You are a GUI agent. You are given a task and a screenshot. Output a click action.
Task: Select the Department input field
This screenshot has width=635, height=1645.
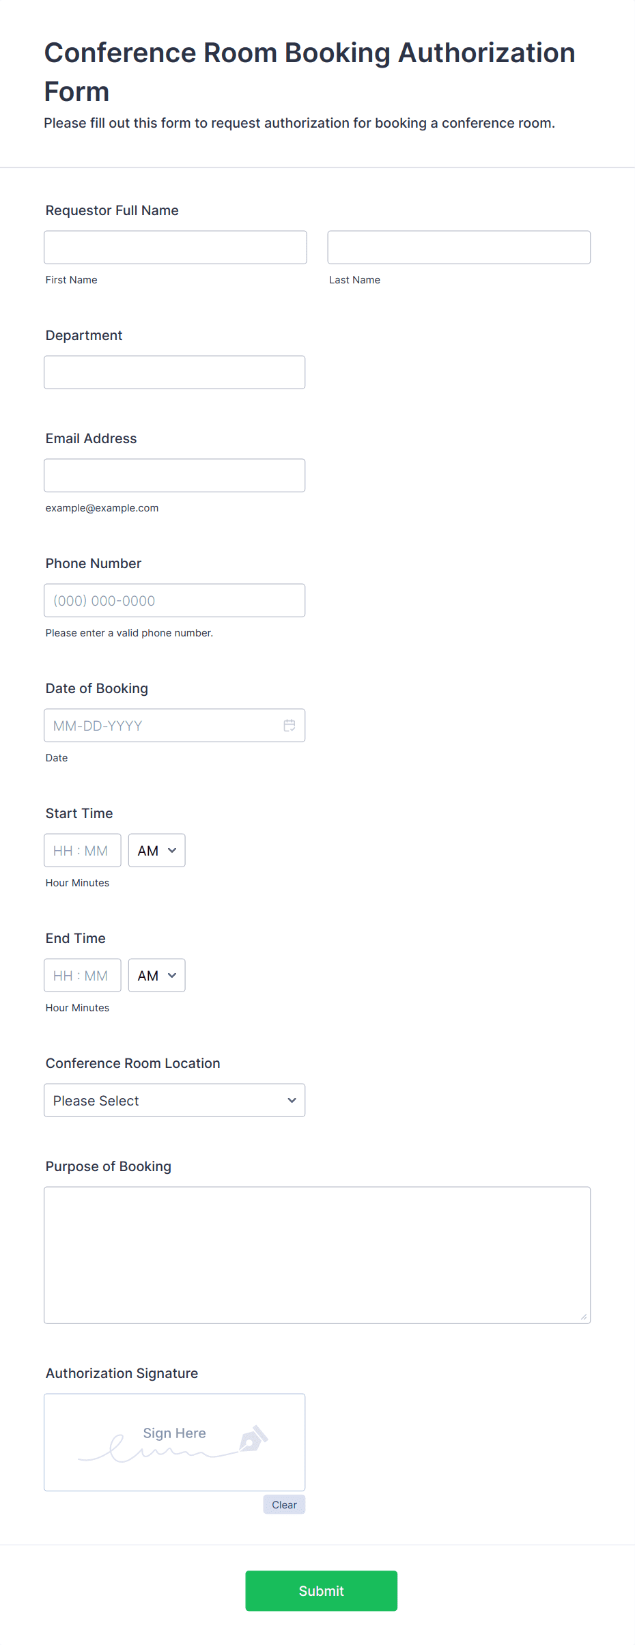pyautogui.click(x=174, y=372)
